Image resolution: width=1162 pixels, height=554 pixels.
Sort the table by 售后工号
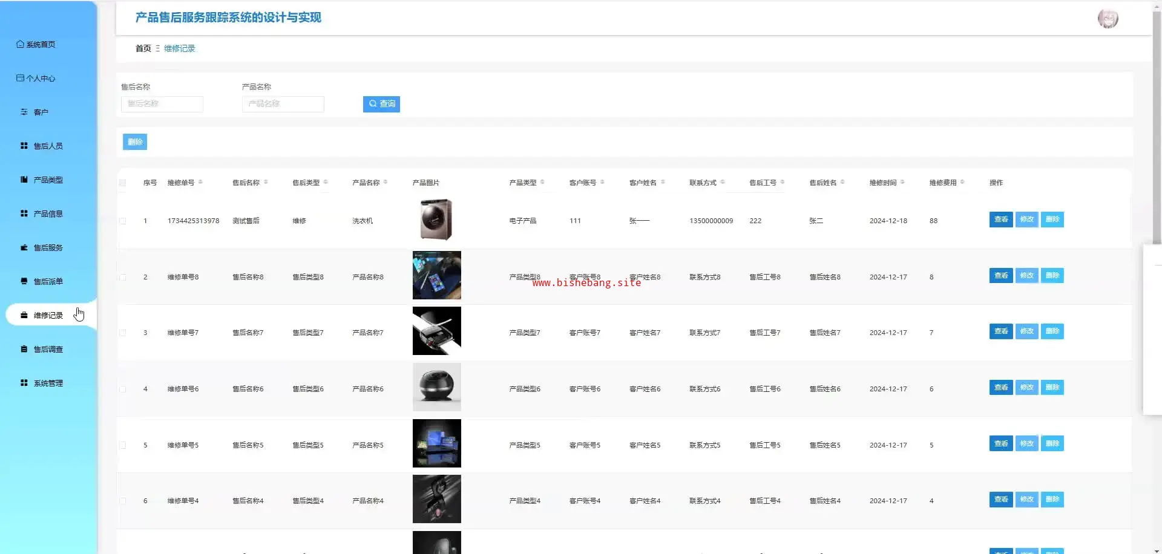pos(783,182)
